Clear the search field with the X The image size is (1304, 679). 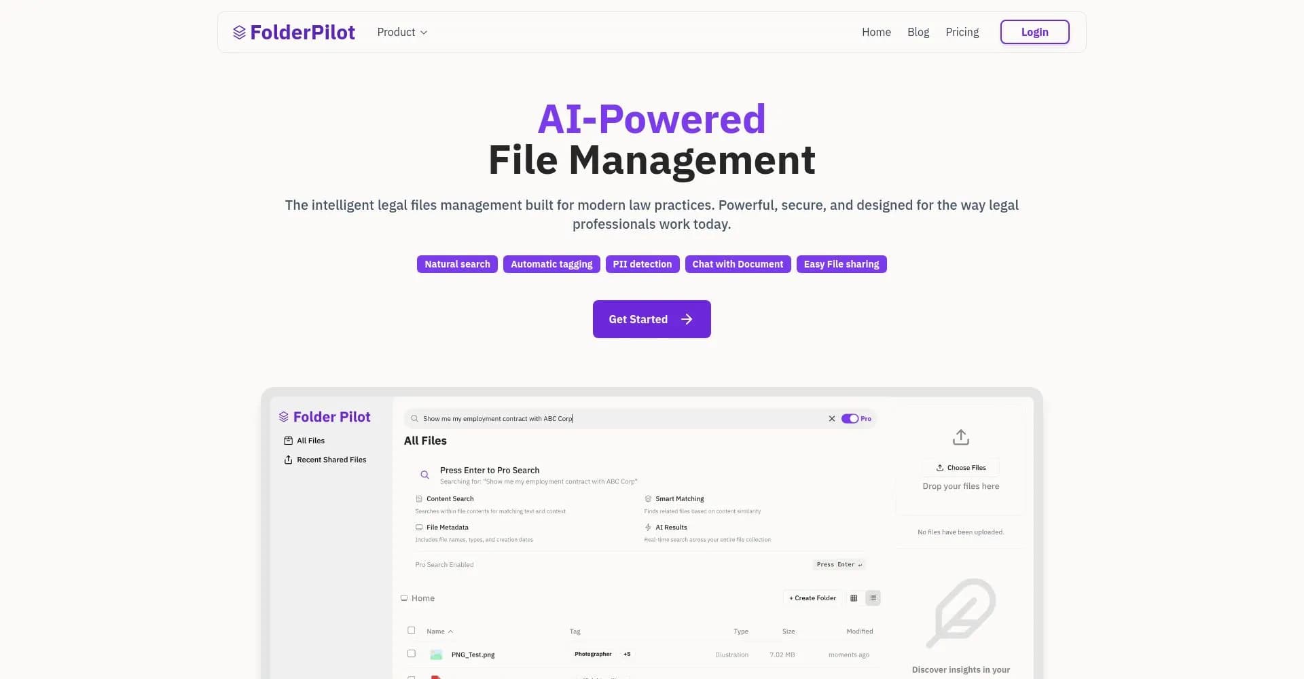click(831, 418)
